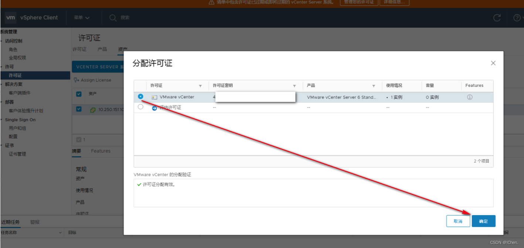Select the 评估许可证 radio button
Screen dimensions: 524x248
pyautogui.click(x=141, y=107)
